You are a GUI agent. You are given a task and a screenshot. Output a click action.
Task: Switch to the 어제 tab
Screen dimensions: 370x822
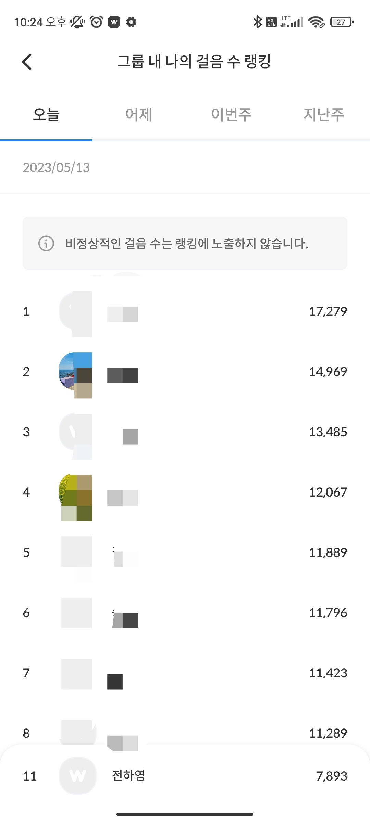[x=139, y=114]
